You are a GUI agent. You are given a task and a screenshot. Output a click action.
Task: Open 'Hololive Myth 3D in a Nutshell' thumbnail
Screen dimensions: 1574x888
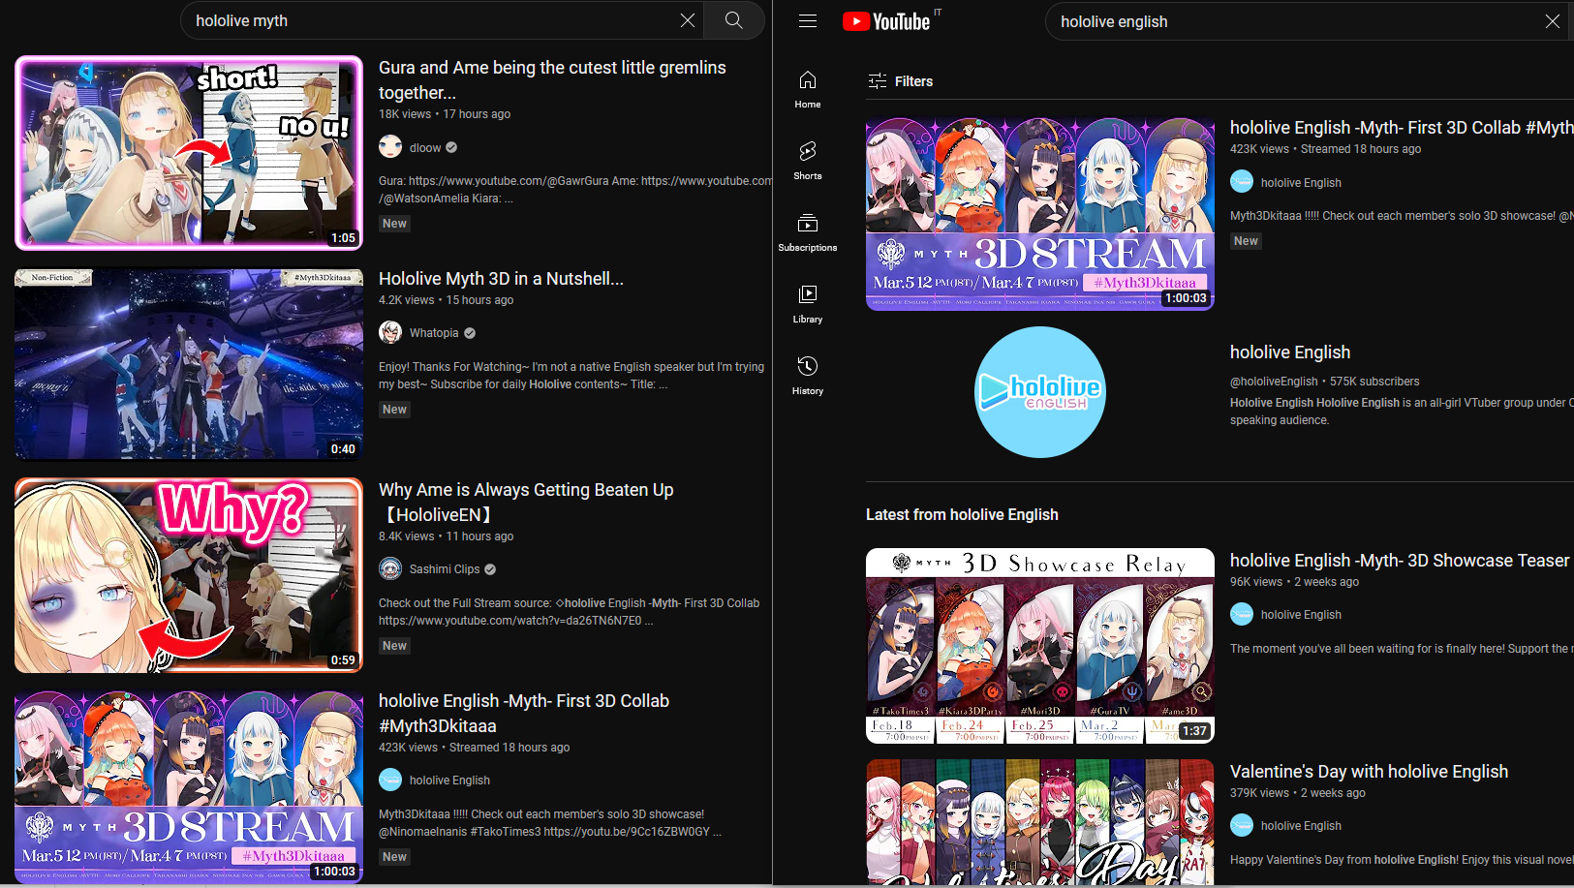pos(189,364)
